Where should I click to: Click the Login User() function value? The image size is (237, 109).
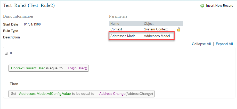coord(78,68)
